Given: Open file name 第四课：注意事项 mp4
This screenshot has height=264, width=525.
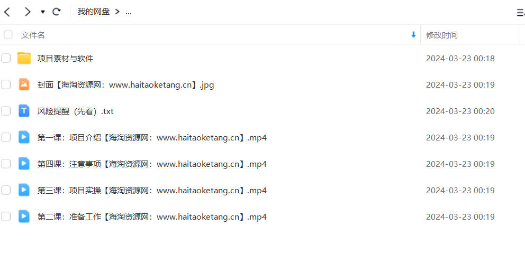Looking at the screenshot, I should pos(152,164).
